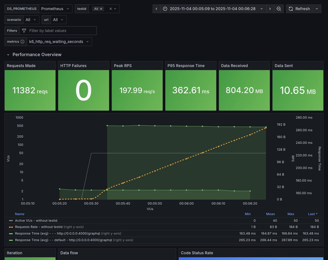Click the zoom out time range icon
This screenshot has height=260, width=328.
279,9
